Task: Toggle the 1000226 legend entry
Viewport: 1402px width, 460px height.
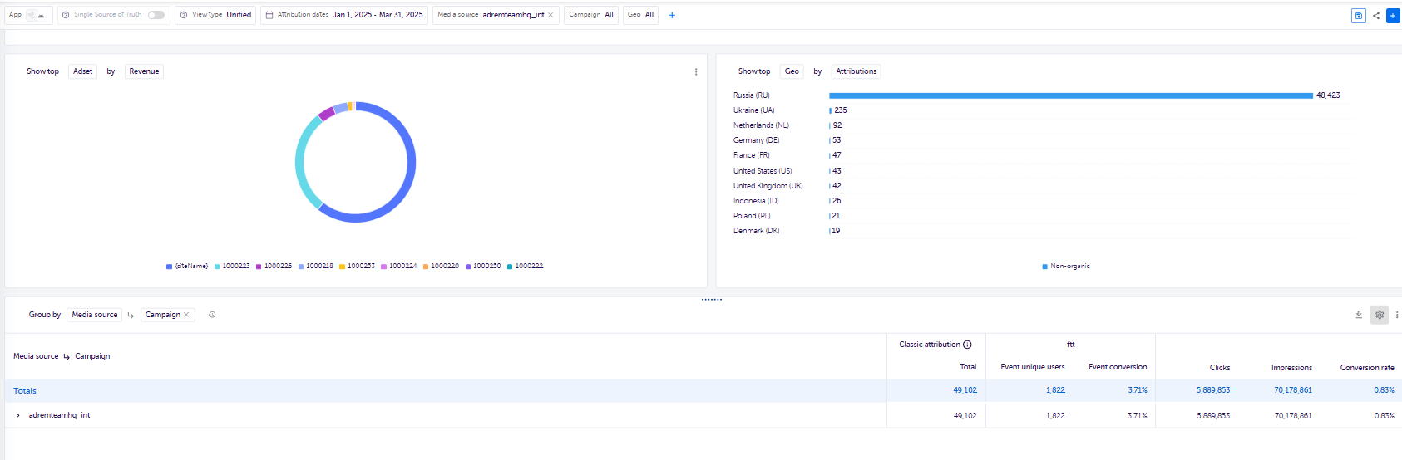Action: click(274, 267)
